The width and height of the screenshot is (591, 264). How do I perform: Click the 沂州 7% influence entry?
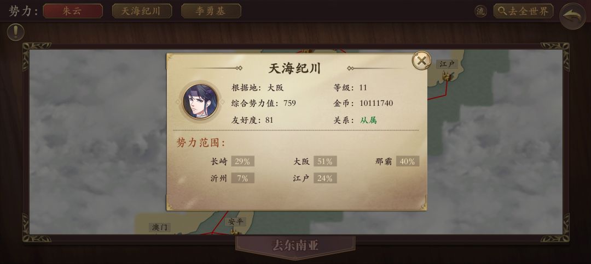tap(232, 178)
